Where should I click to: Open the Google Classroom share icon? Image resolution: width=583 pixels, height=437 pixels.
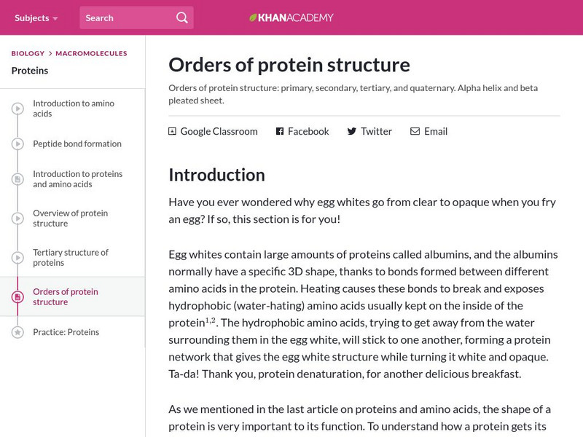tap(171, 131)
